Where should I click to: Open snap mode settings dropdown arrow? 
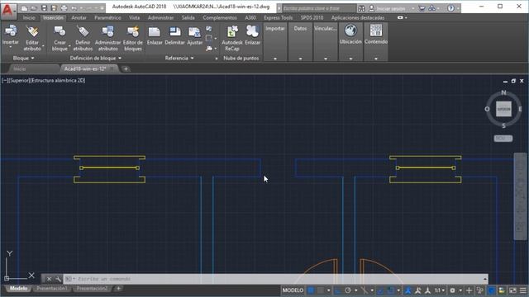(328, 290)
